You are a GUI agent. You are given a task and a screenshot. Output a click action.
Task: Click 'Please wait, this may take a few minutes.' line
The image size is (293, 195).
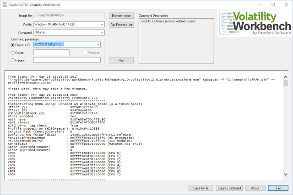coord(48,89)
